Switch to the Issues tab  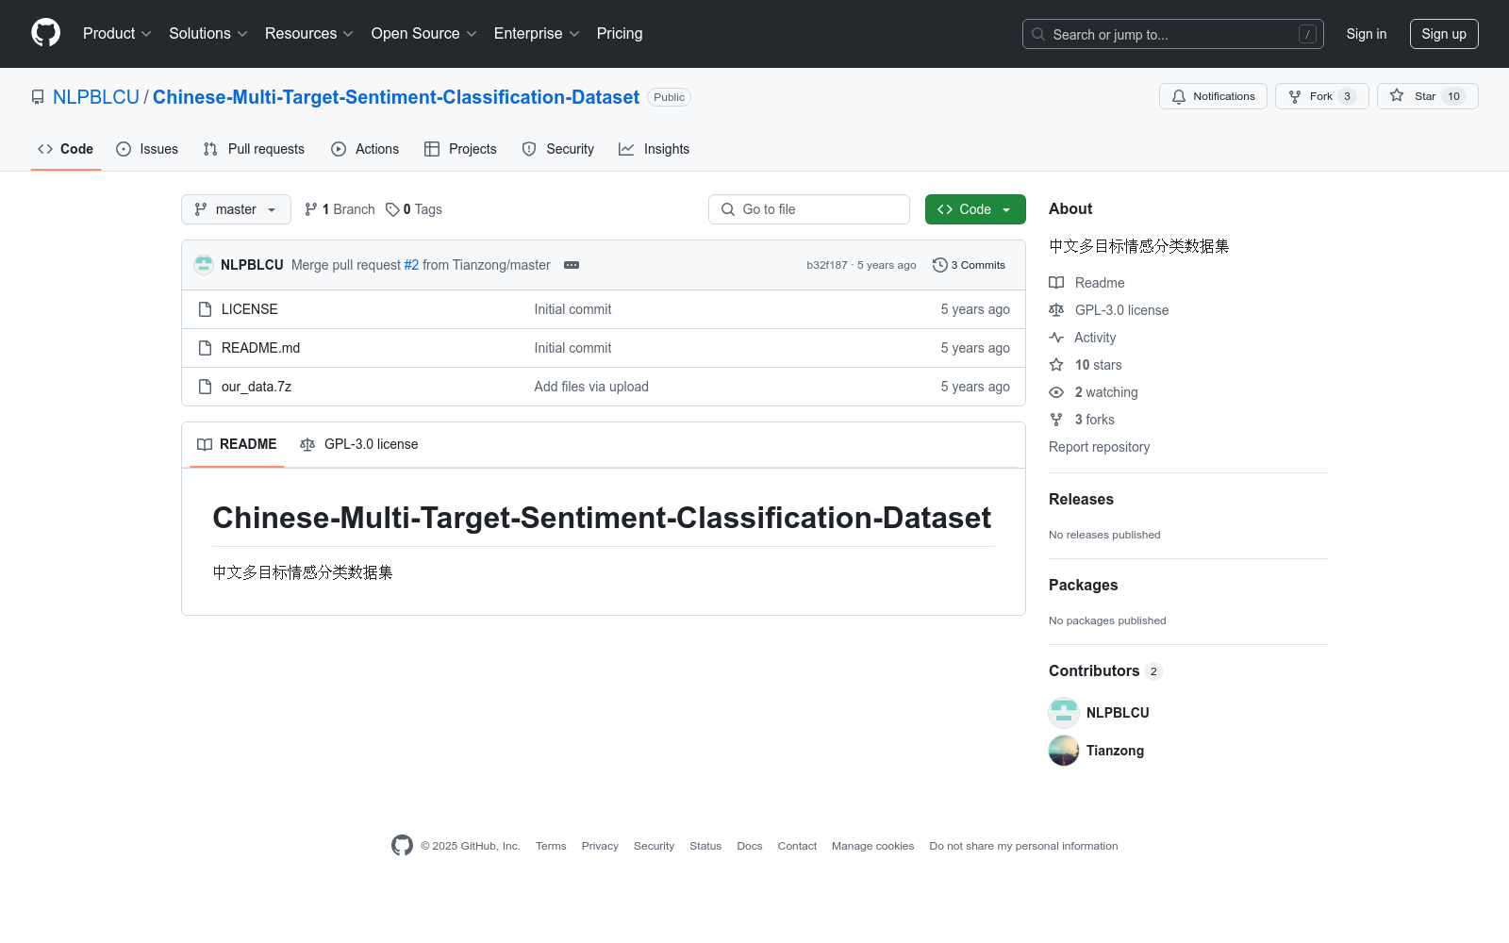click(x=147, y=149)
